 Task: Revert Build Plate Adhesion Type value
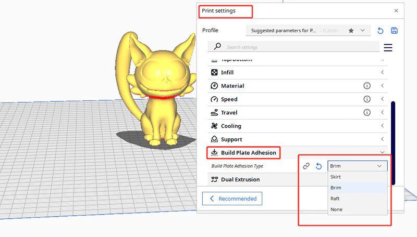(318, 166)
